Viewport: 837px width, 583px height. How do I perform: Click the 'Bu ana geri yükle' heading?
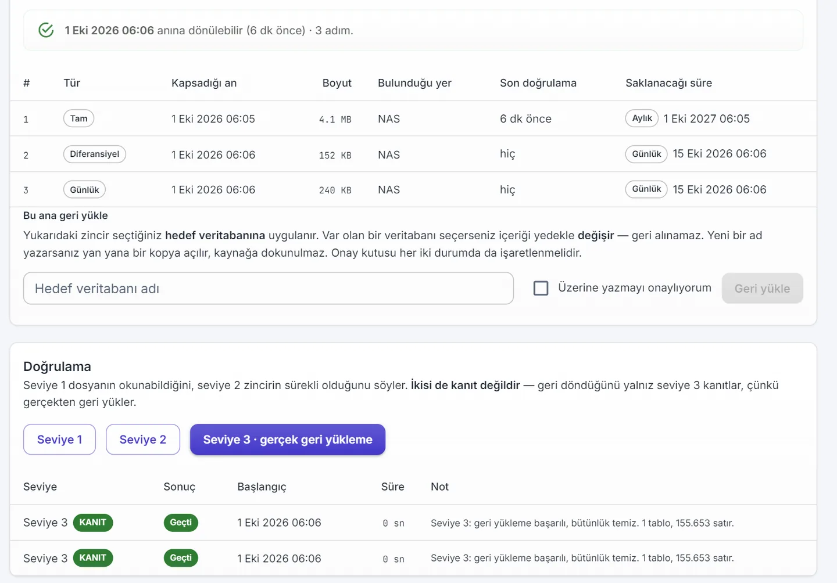click(x=66, y=215)
